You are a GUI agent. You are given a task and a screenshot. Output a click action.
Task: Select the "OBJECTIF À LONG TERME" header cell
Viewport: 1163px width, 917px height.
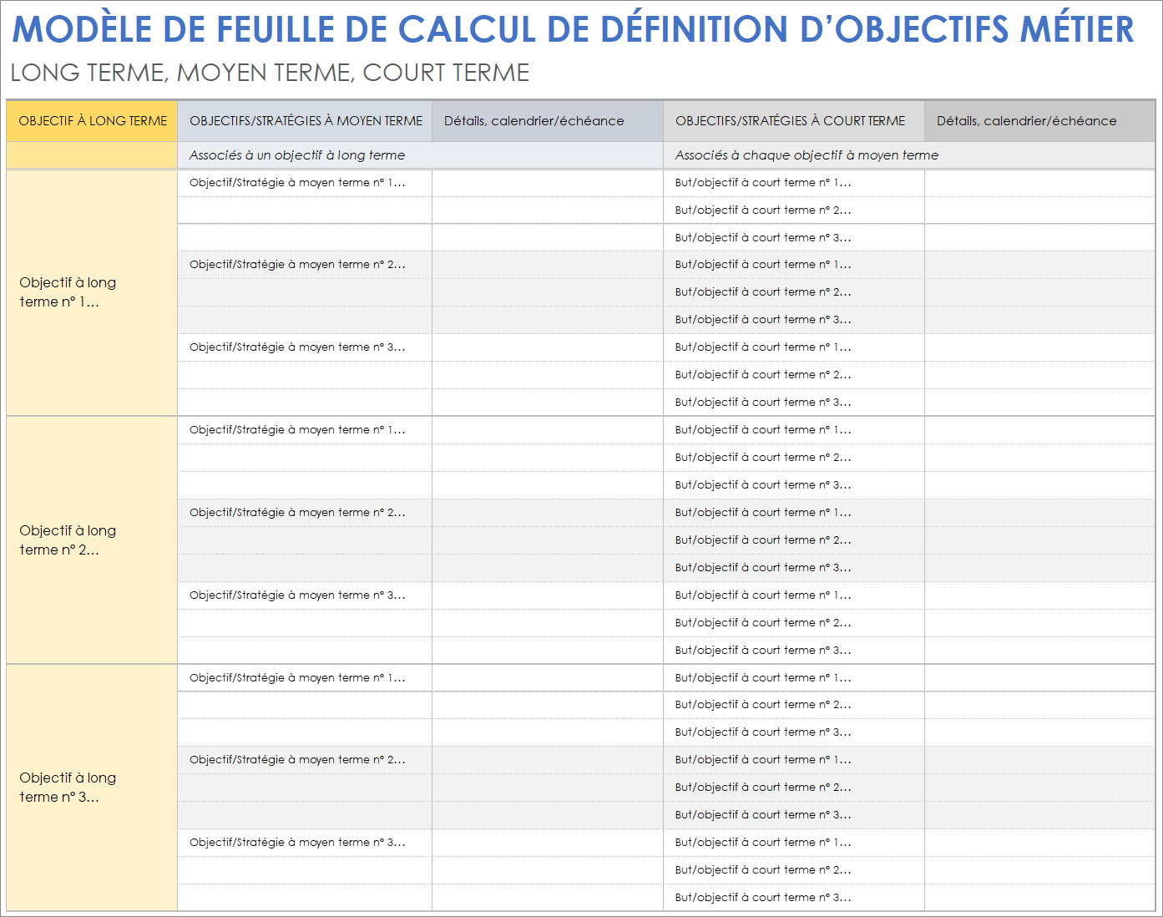pyautogui.click(x=92, y=121)
